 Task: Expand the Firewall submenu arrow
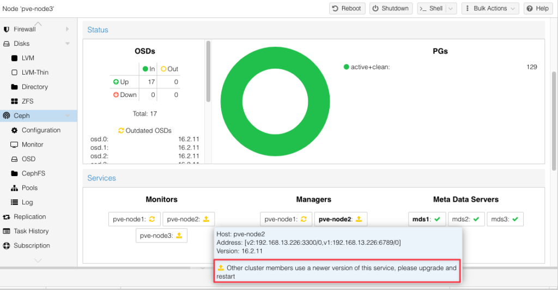[67, 29]
